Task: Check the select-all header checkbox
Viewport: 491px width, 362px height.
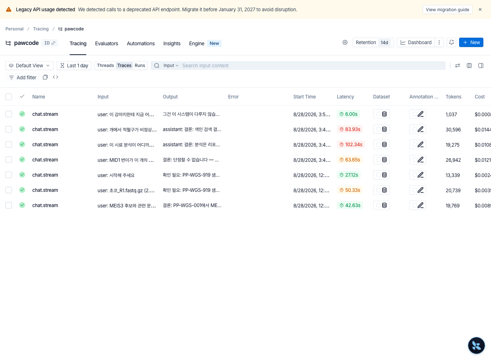Action: point(9,97)
